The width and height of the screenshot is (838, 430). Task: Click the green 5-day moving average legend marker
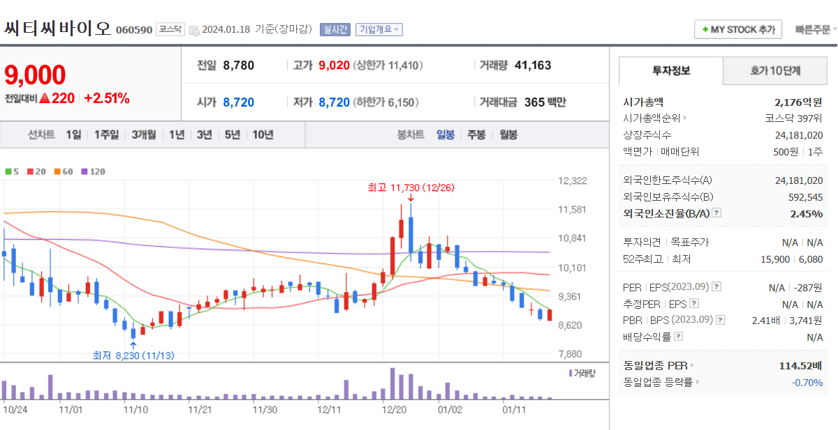(x=8, y=171)
